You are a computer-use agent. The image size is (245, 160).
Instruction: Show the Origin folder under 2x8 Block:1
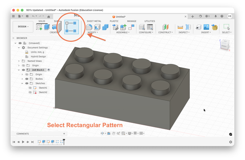pos(27,74)
